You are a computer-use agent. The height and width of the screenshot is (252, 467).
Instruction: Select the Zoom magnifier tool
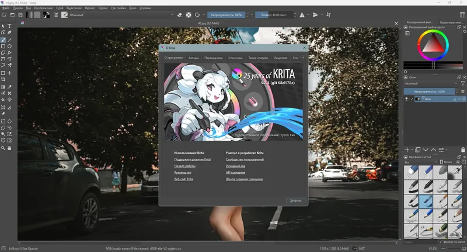point(3,148)
